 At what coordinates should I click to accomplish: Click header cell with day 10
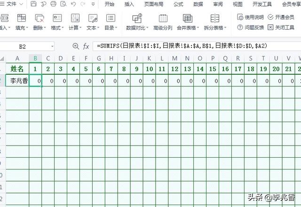150,69
